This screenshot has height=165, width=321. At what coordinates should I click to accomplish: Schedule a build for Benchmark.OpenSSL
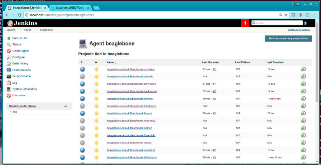tap(303, 135)
